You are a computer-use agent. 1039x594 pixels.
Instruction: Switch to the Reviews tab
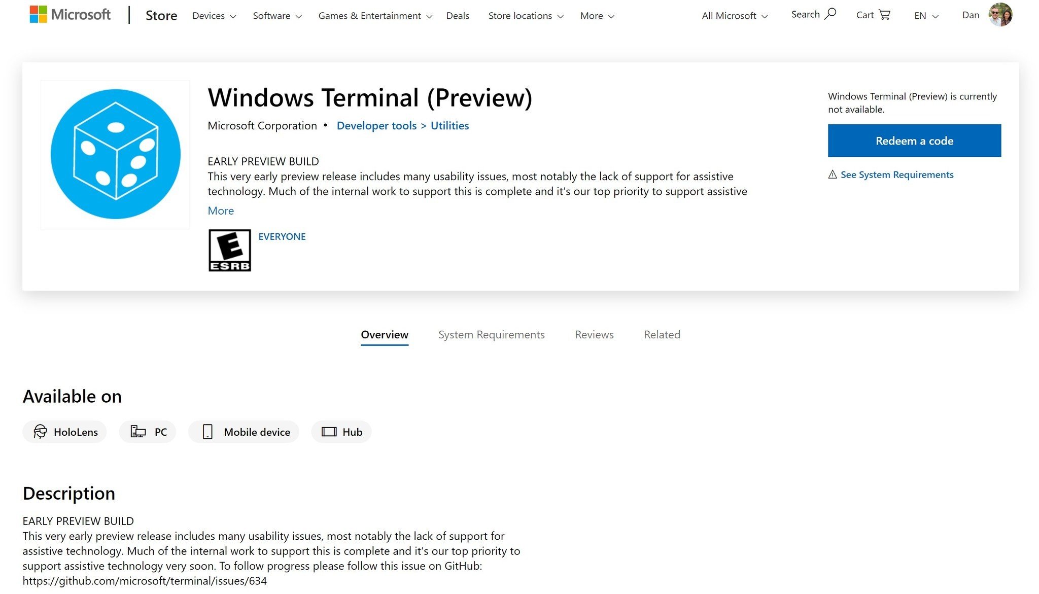coord(595,334)
